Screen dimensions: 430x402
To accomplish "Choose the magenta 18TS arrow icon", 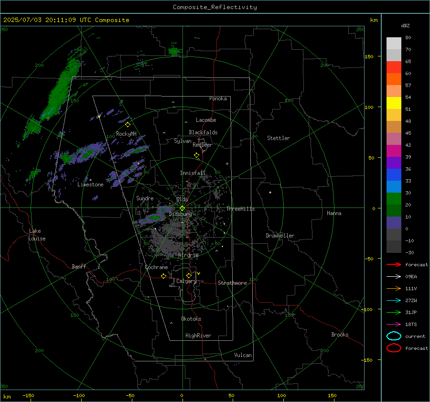I will (x=394, y=325).
